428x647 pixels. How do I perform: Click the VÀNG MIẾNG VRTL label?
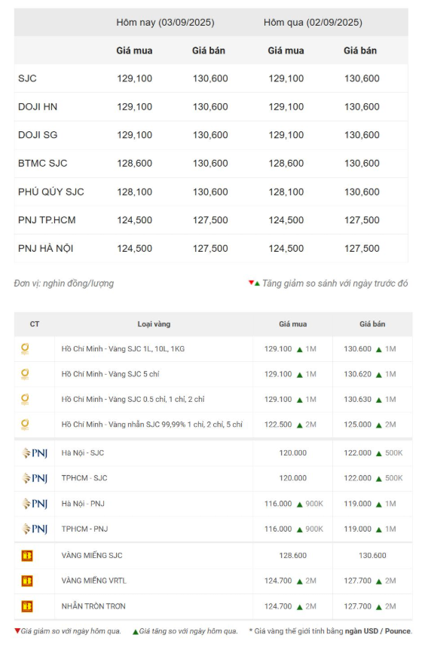point(94,581)
